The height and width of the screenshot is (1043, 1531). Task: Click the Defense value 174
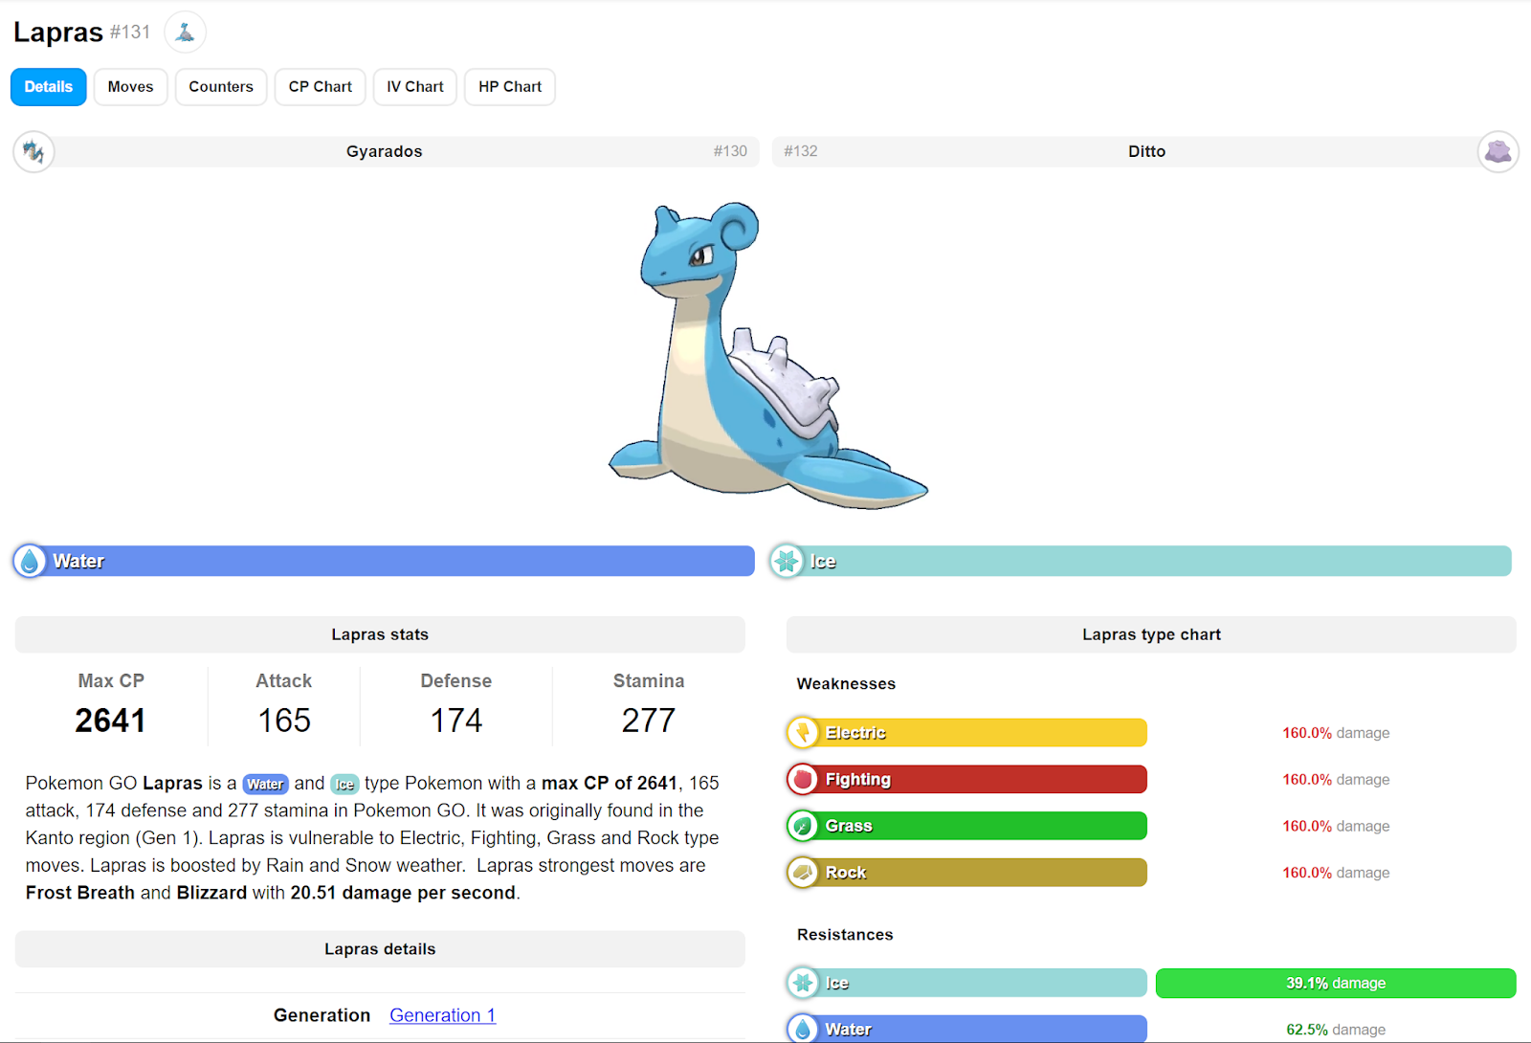[x=456, y=721]
